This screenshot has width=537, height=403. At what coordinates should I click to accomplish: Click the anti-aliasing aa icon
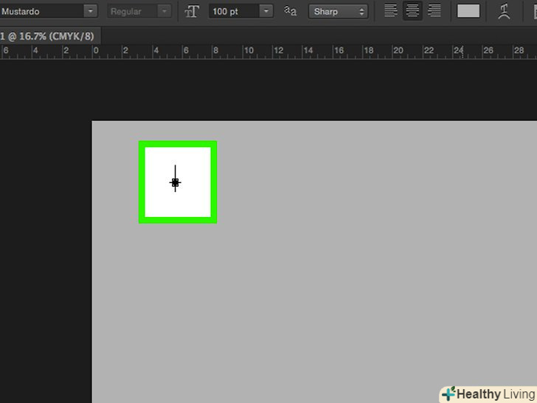[291, 11]
